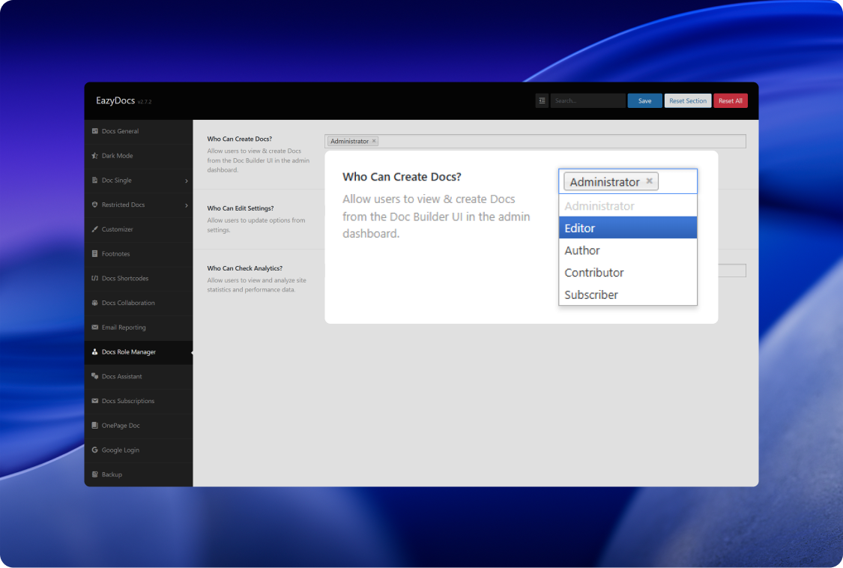Click the Email Reporting envelope icon
This screenshot has width=843, height=568.
coord(94,327)
